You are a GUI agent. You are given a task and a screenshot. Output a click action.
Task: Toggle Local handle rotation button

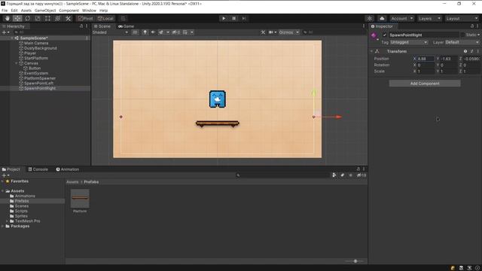(105, 18)
